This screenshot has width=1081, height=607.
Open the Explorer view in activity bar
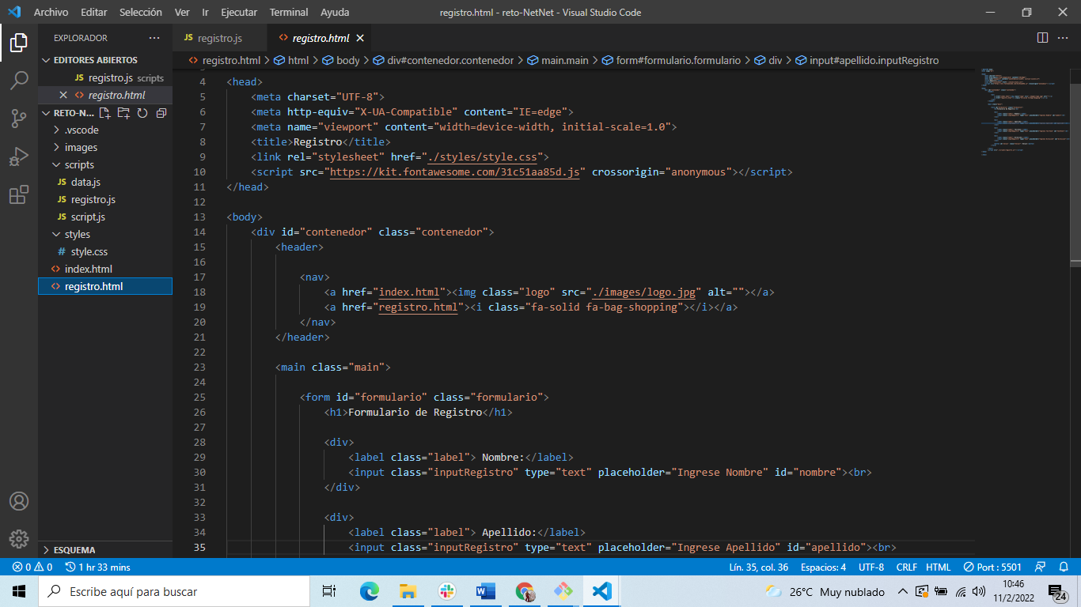19,43
